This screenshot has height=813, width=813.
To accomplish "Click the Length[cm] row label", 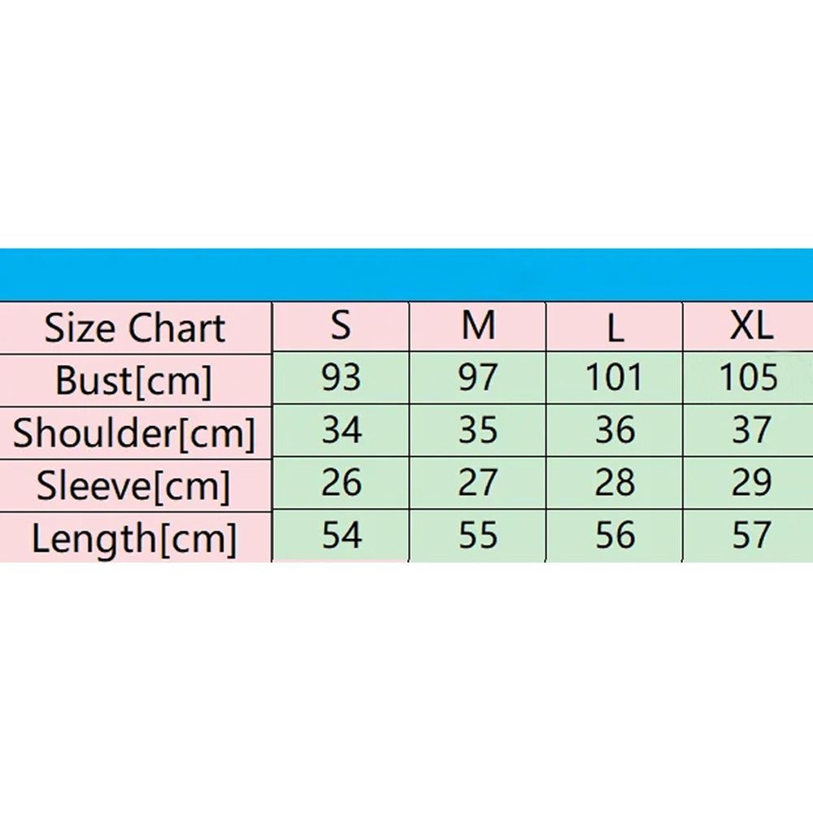I will tap(135, 537).
